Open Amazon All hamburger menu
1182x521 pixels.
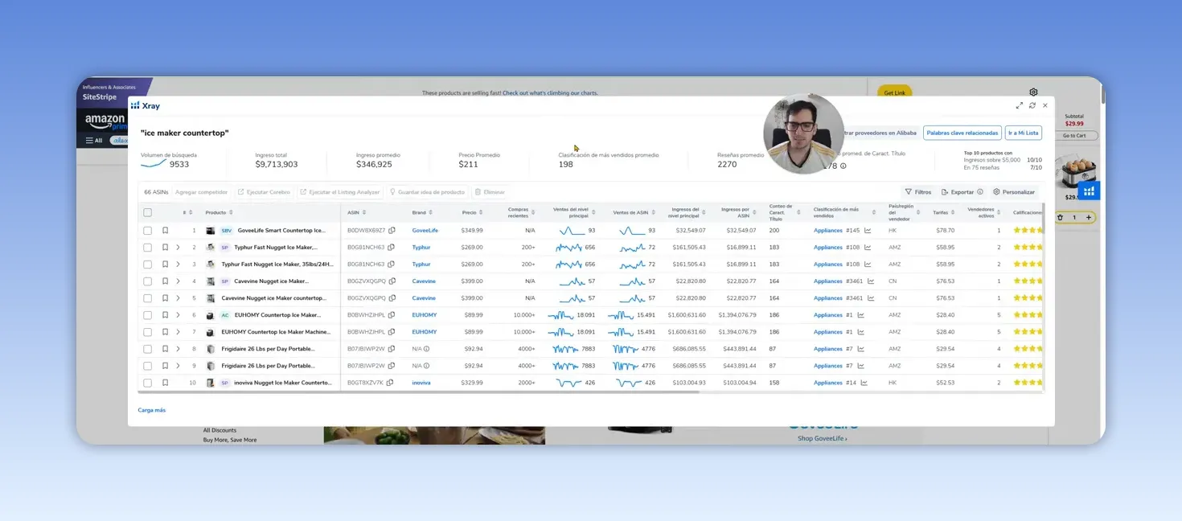[94, 141]
